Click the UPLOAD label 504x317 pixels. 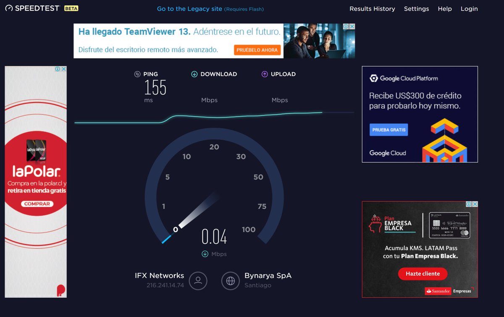283,74
